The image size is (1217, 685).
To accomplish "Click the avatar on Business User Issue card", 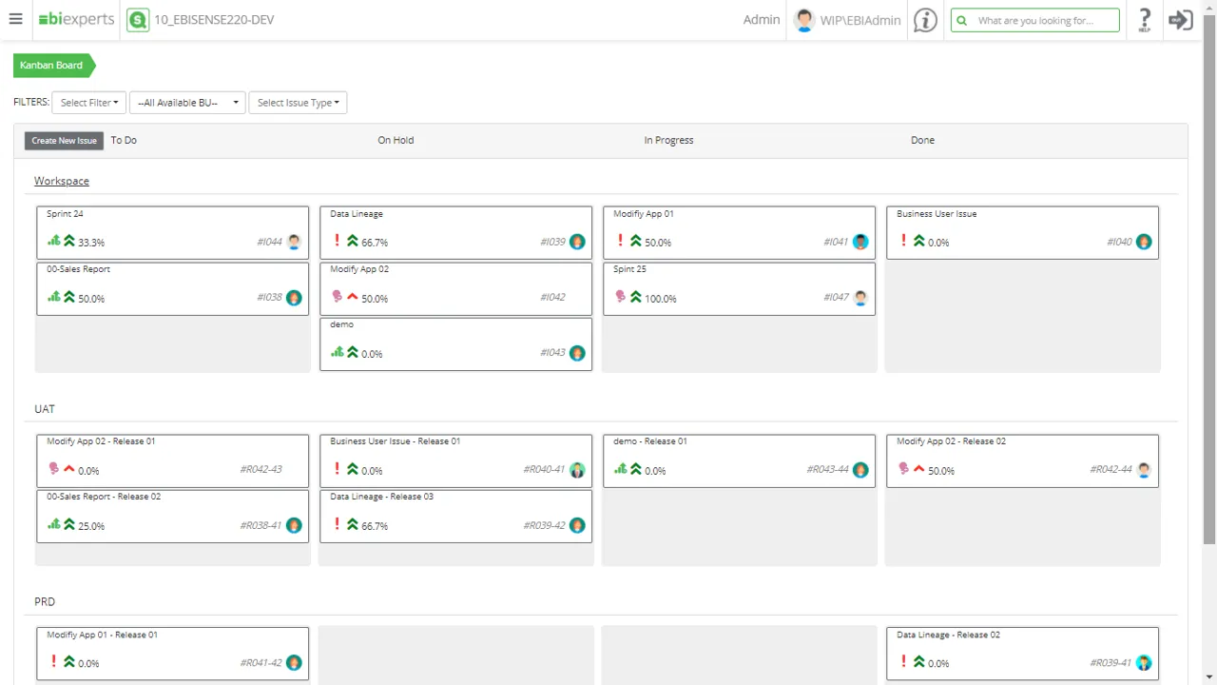I will [x=1144, y=242].
